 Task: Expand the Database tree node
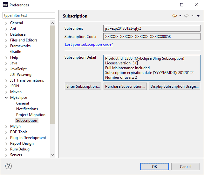pos(6,35)
